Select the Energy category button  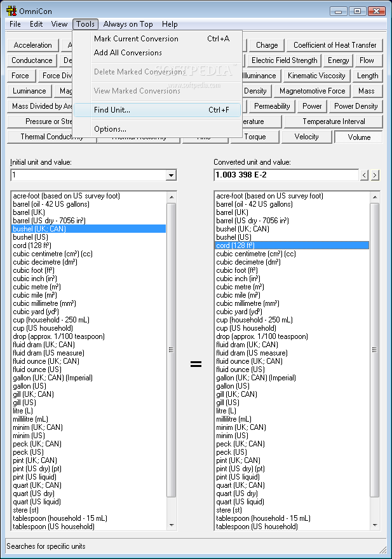coord(338,60)
